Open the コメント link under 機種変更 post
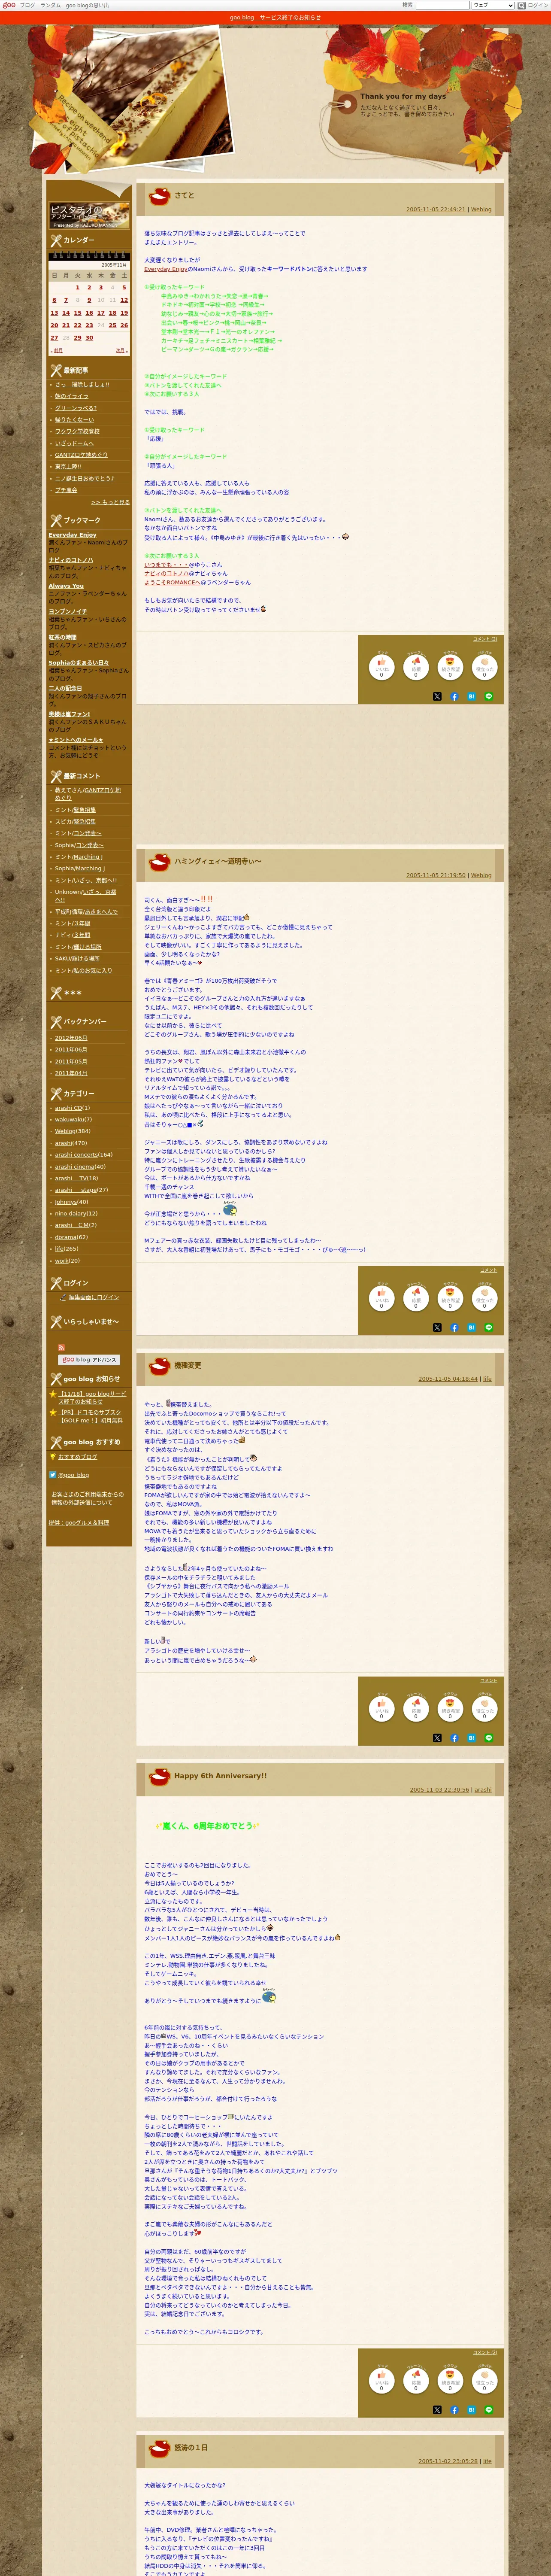 tap(489, 1681)
